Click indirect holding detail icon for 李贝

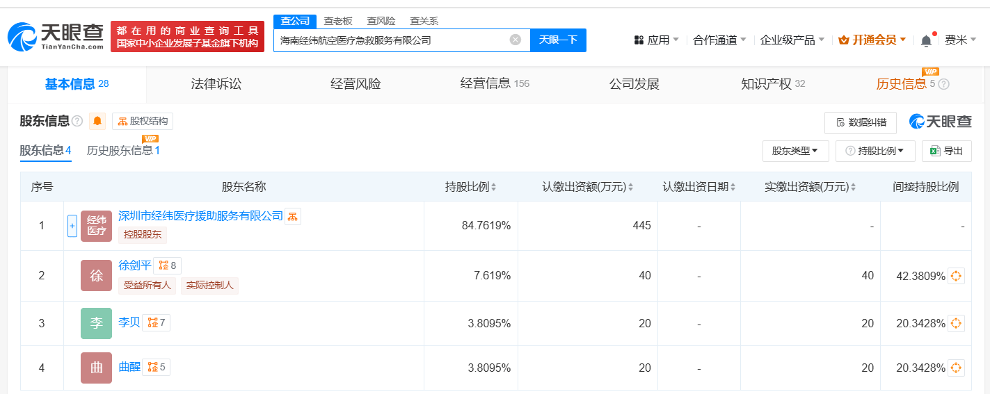tap(956, 323)
